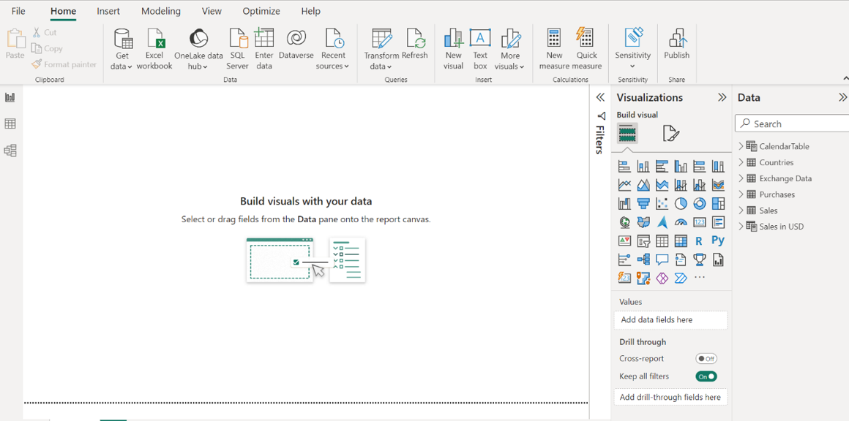849x421 pixels.
Task: Switch to Model view in left sidebar
Action: coord(10,151)
